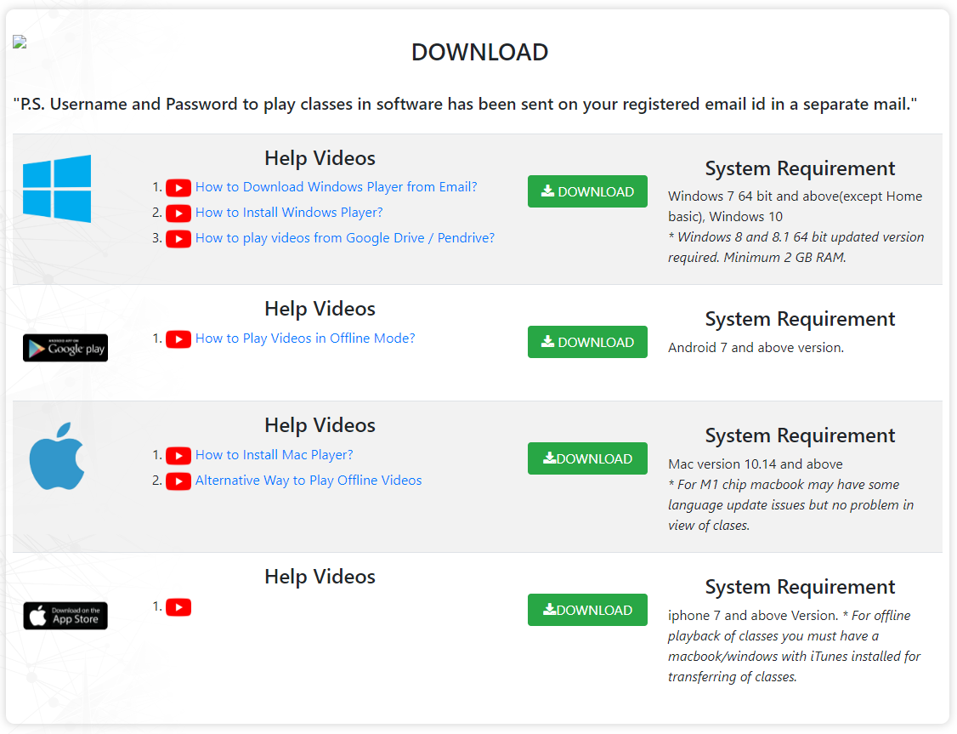The width and height of the screenshot is (957, 734).
Task: Click YouTube icon beside Download Windows Player link
Action: [x=178, y=188]
